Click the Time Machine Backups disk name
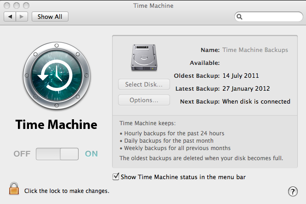 (x=255, y=50)
